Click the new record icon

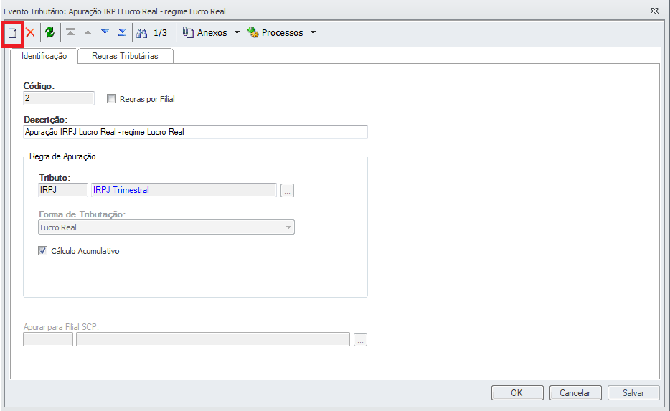point(12,33)
